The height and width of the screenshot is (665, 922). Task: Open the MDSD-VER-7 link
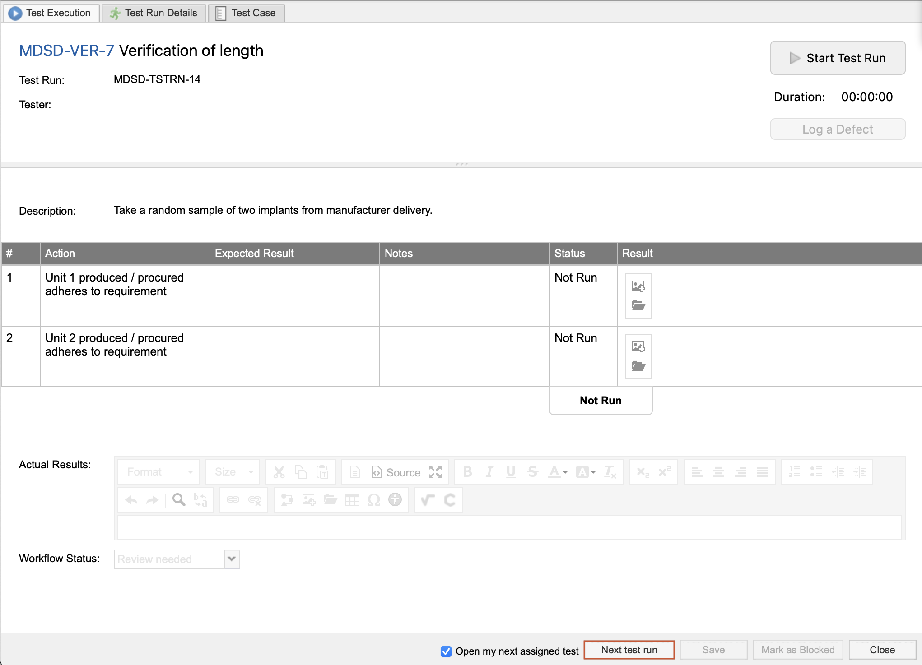click(x=66, y=51)
